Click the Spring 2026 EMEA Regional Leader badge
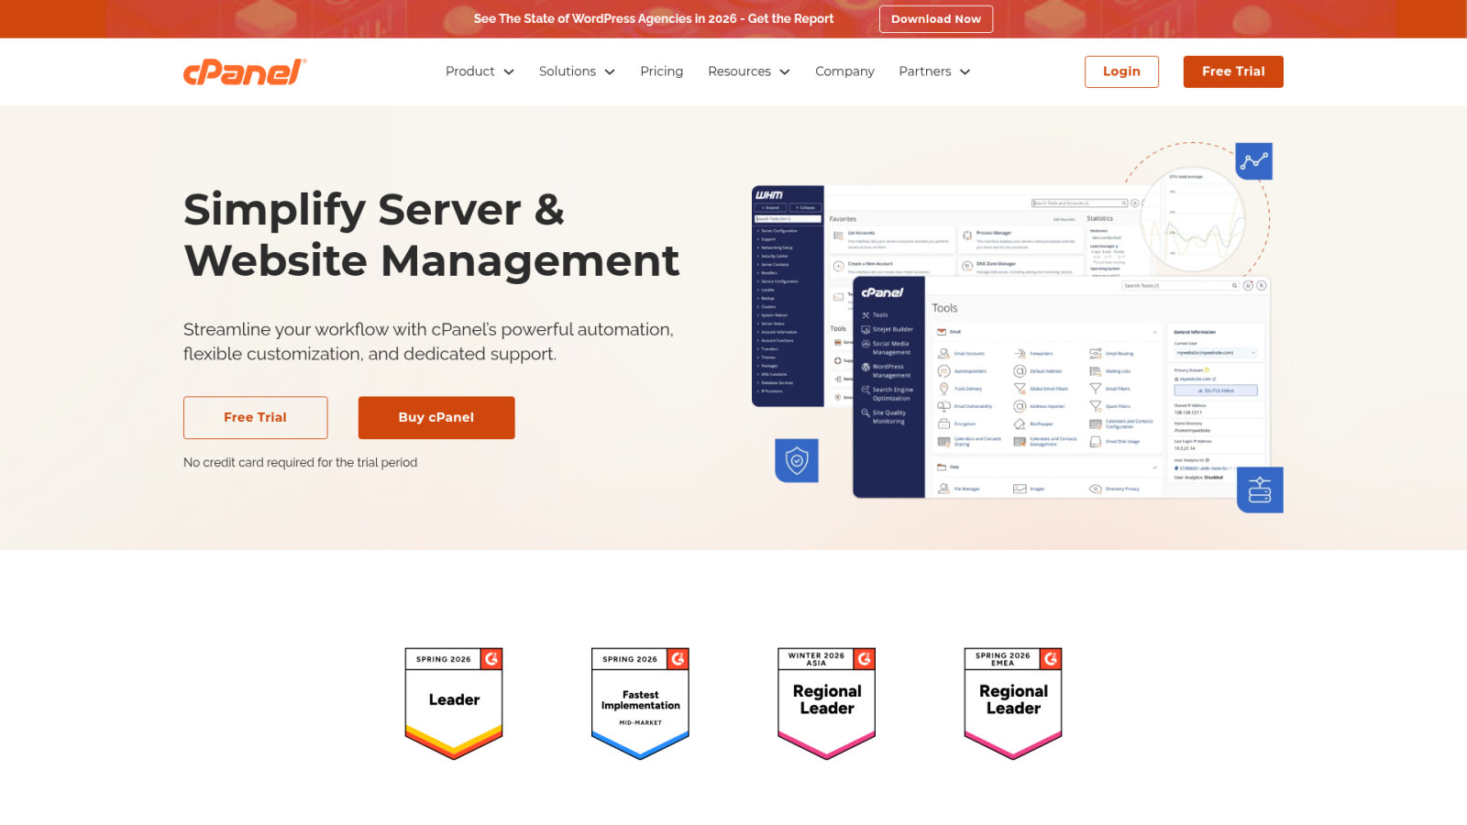The height and width of the screenshot is (825, 1467). (x=1013, y=703)
